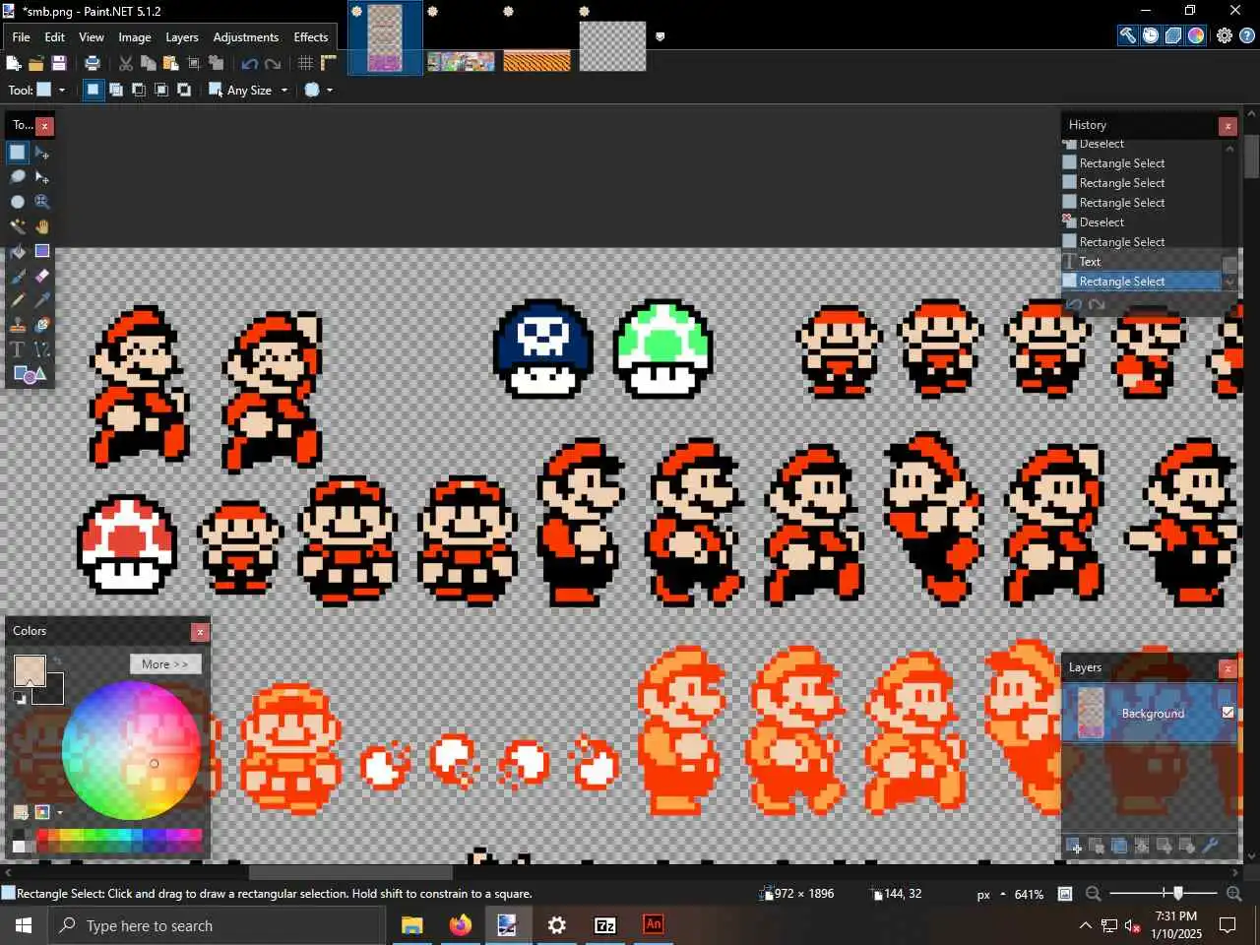This screenshot has height=945, width=1260.
Task: Open the Effects menu
Action: coord(311,36)
